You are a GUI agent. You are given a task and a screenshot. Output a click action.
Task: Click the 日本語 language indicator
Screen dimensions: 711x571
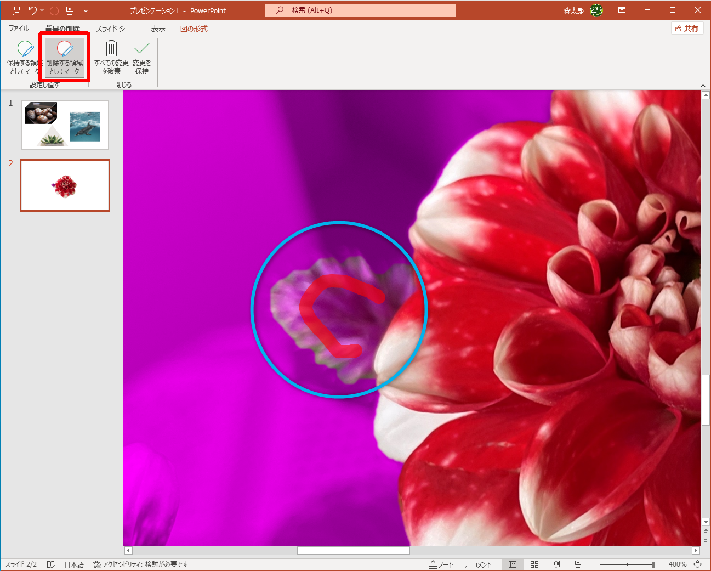click(74, 564)
